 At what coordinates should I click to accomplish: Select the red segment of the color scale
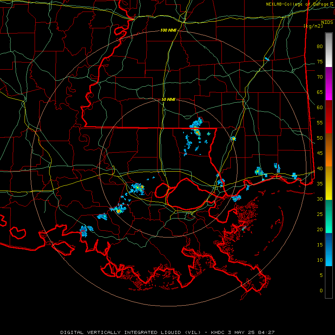tap(329, 117)
